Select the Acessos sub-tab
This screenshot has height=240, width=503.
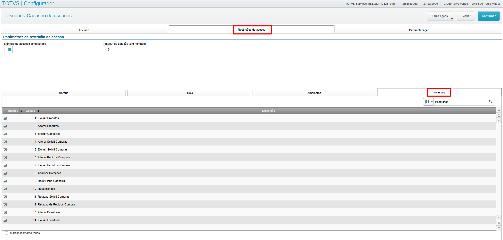point(439,92)
